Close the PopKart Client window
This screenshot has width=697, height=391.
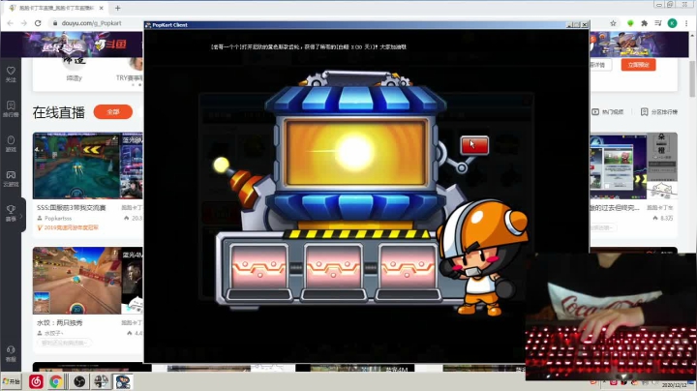pos(585,25)
